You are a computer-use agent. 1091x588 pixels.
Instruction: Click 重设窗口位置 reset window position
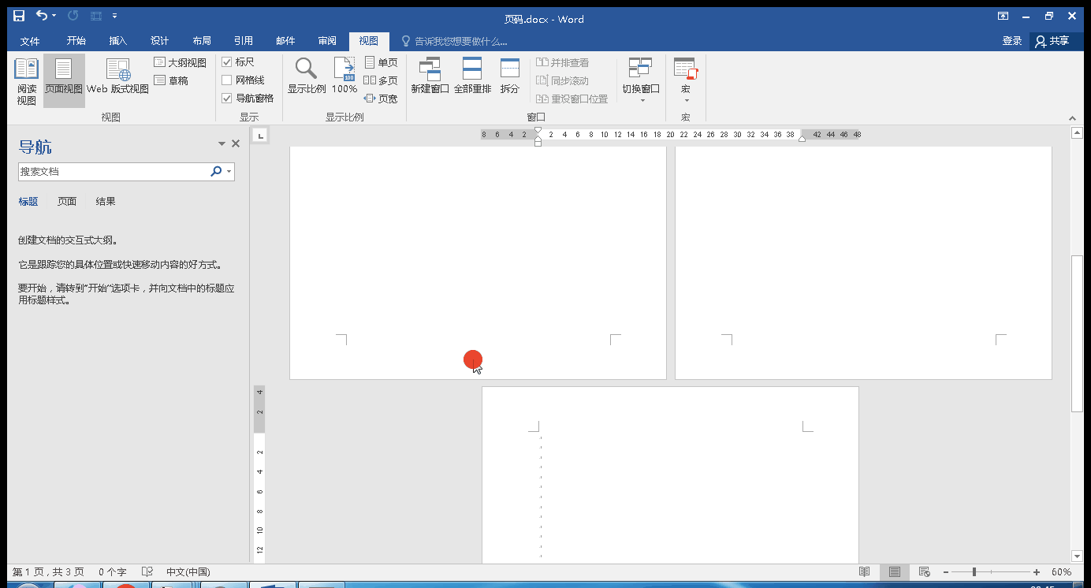(x=572, y=99)
